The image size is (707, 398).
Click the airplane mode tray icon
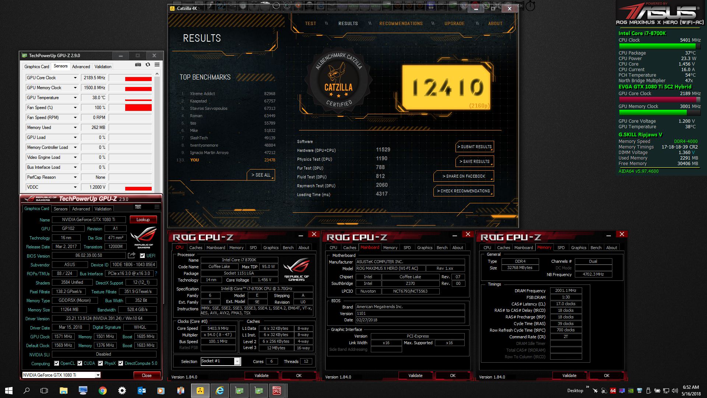(595, 391)
